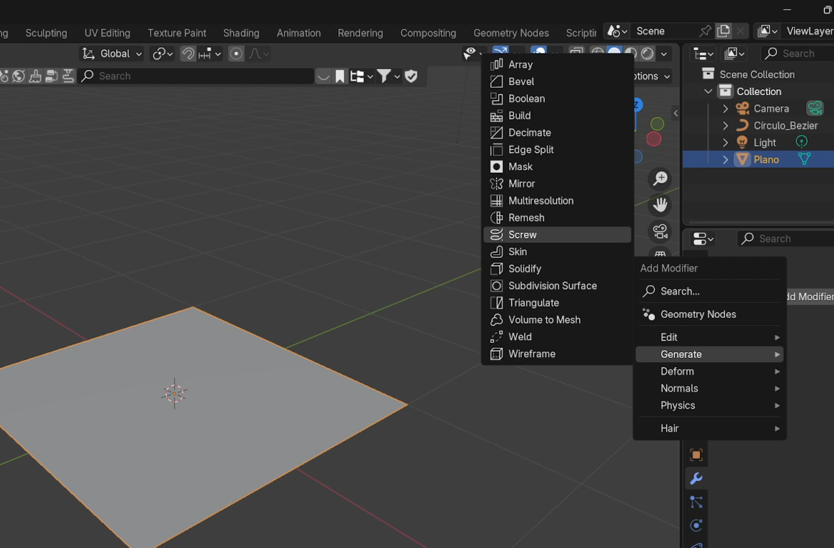Expand the Camera tree item
The image size is (834, 548).
pyautogui.click(x=725, y=109)
